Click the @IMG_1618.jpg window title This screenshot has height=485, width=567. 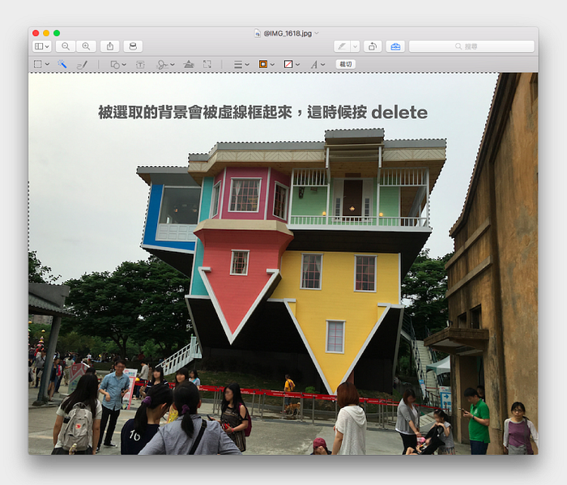[x=288, y=33]
